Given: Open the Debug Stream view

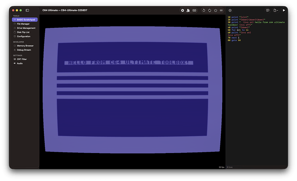Looking at the screenshot, I should 25,50.
